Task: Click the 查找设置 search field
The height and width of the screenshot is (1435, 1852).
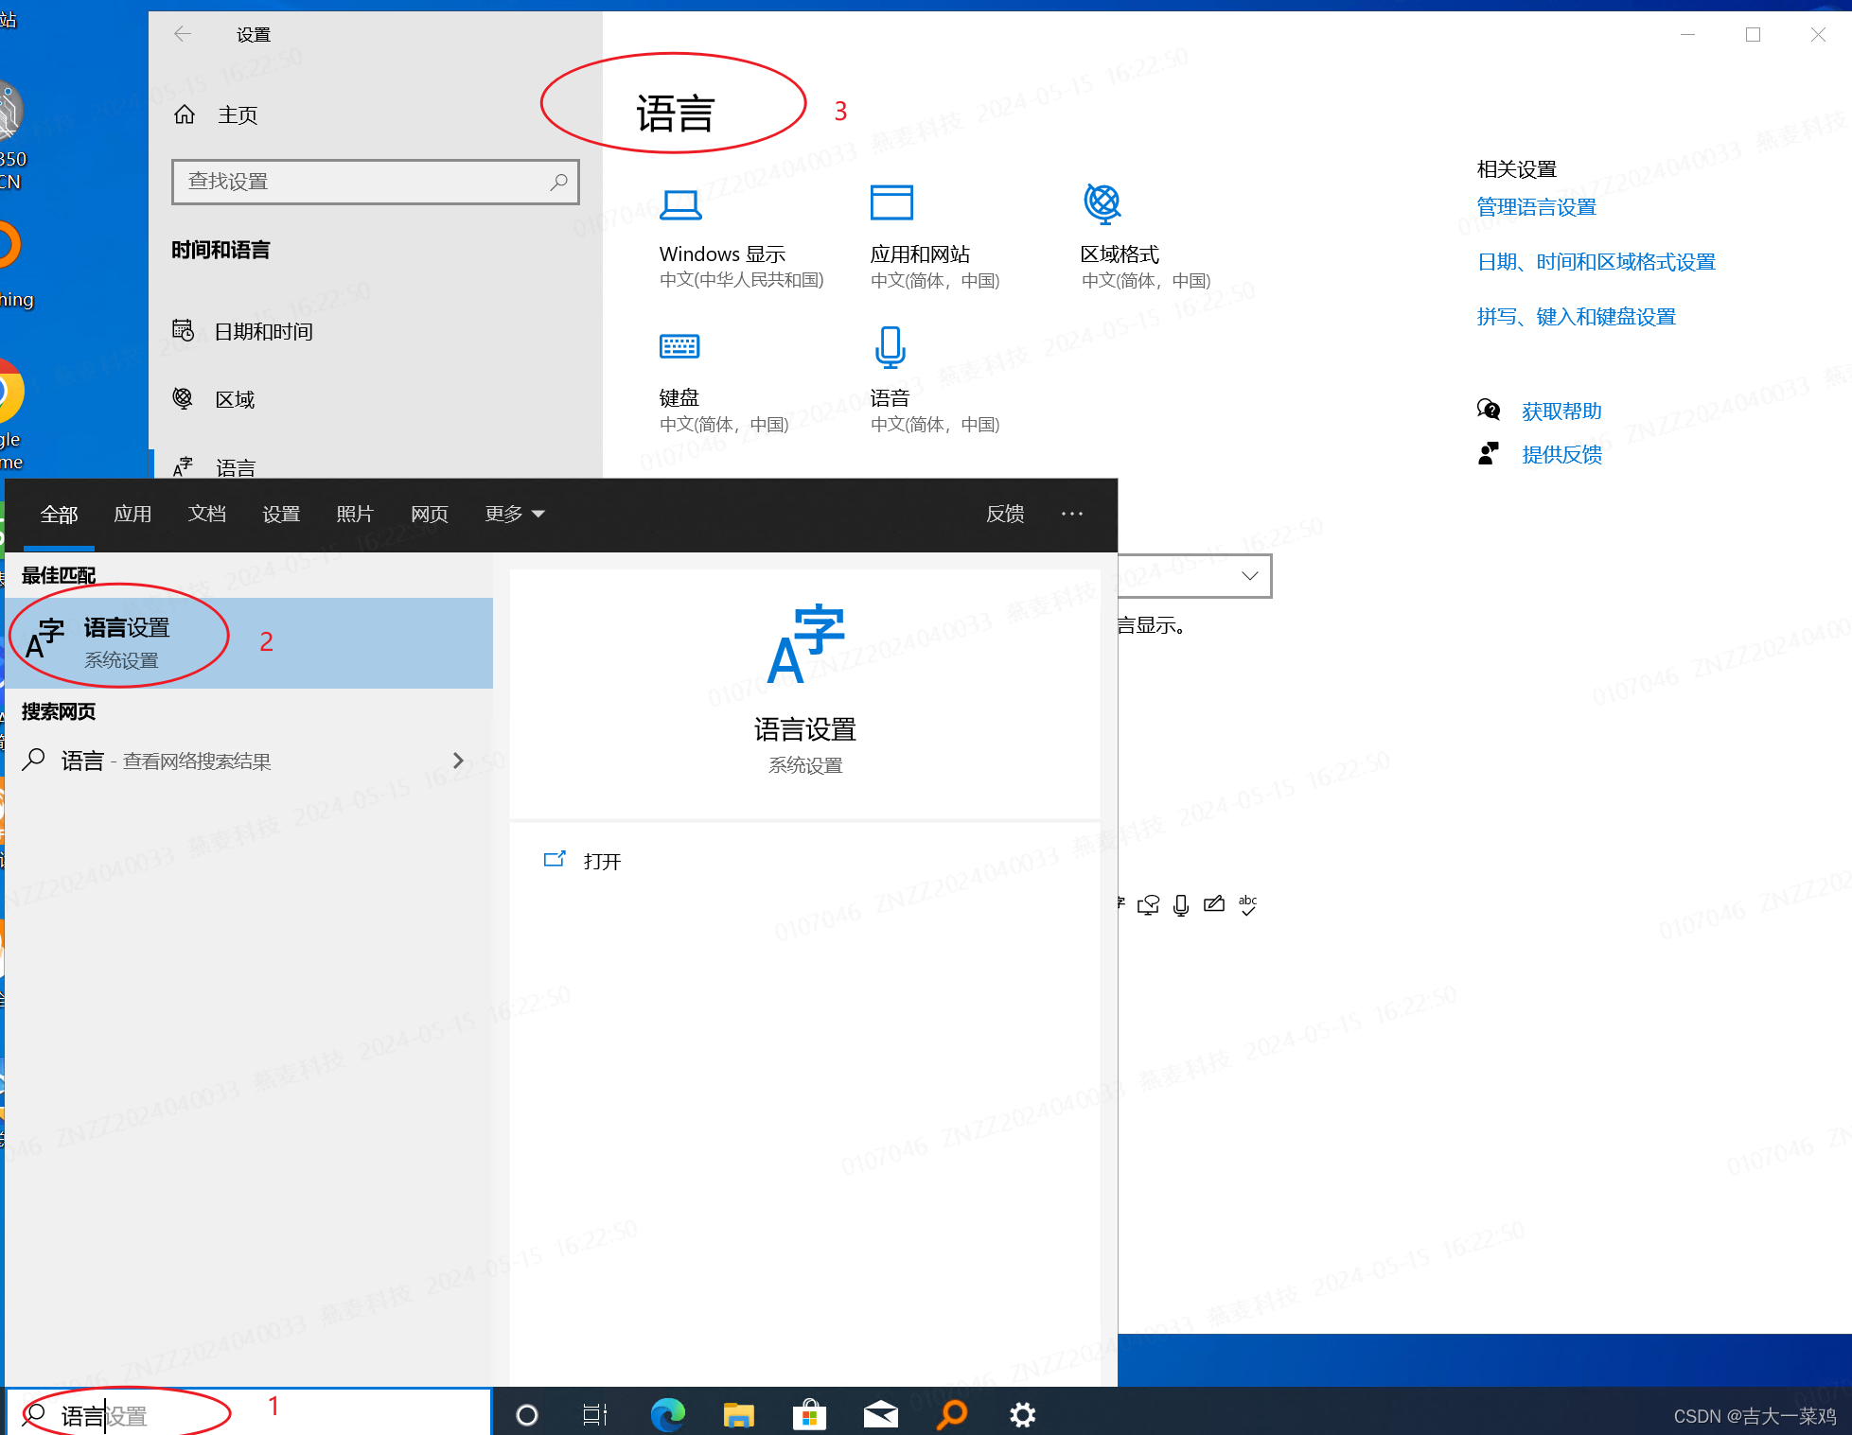Action: point(375,182)
